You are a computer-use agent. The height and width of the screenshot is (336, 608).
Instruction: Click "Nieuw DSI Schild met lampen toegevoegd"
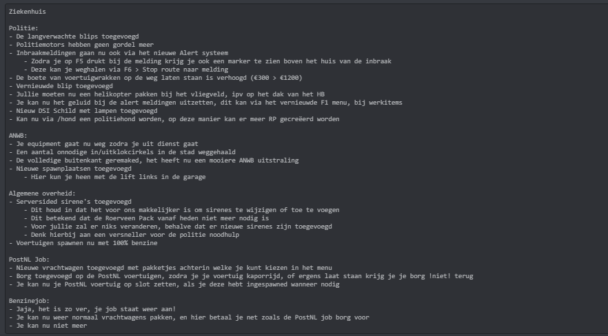pyautogui.click(x=81, y=111)
